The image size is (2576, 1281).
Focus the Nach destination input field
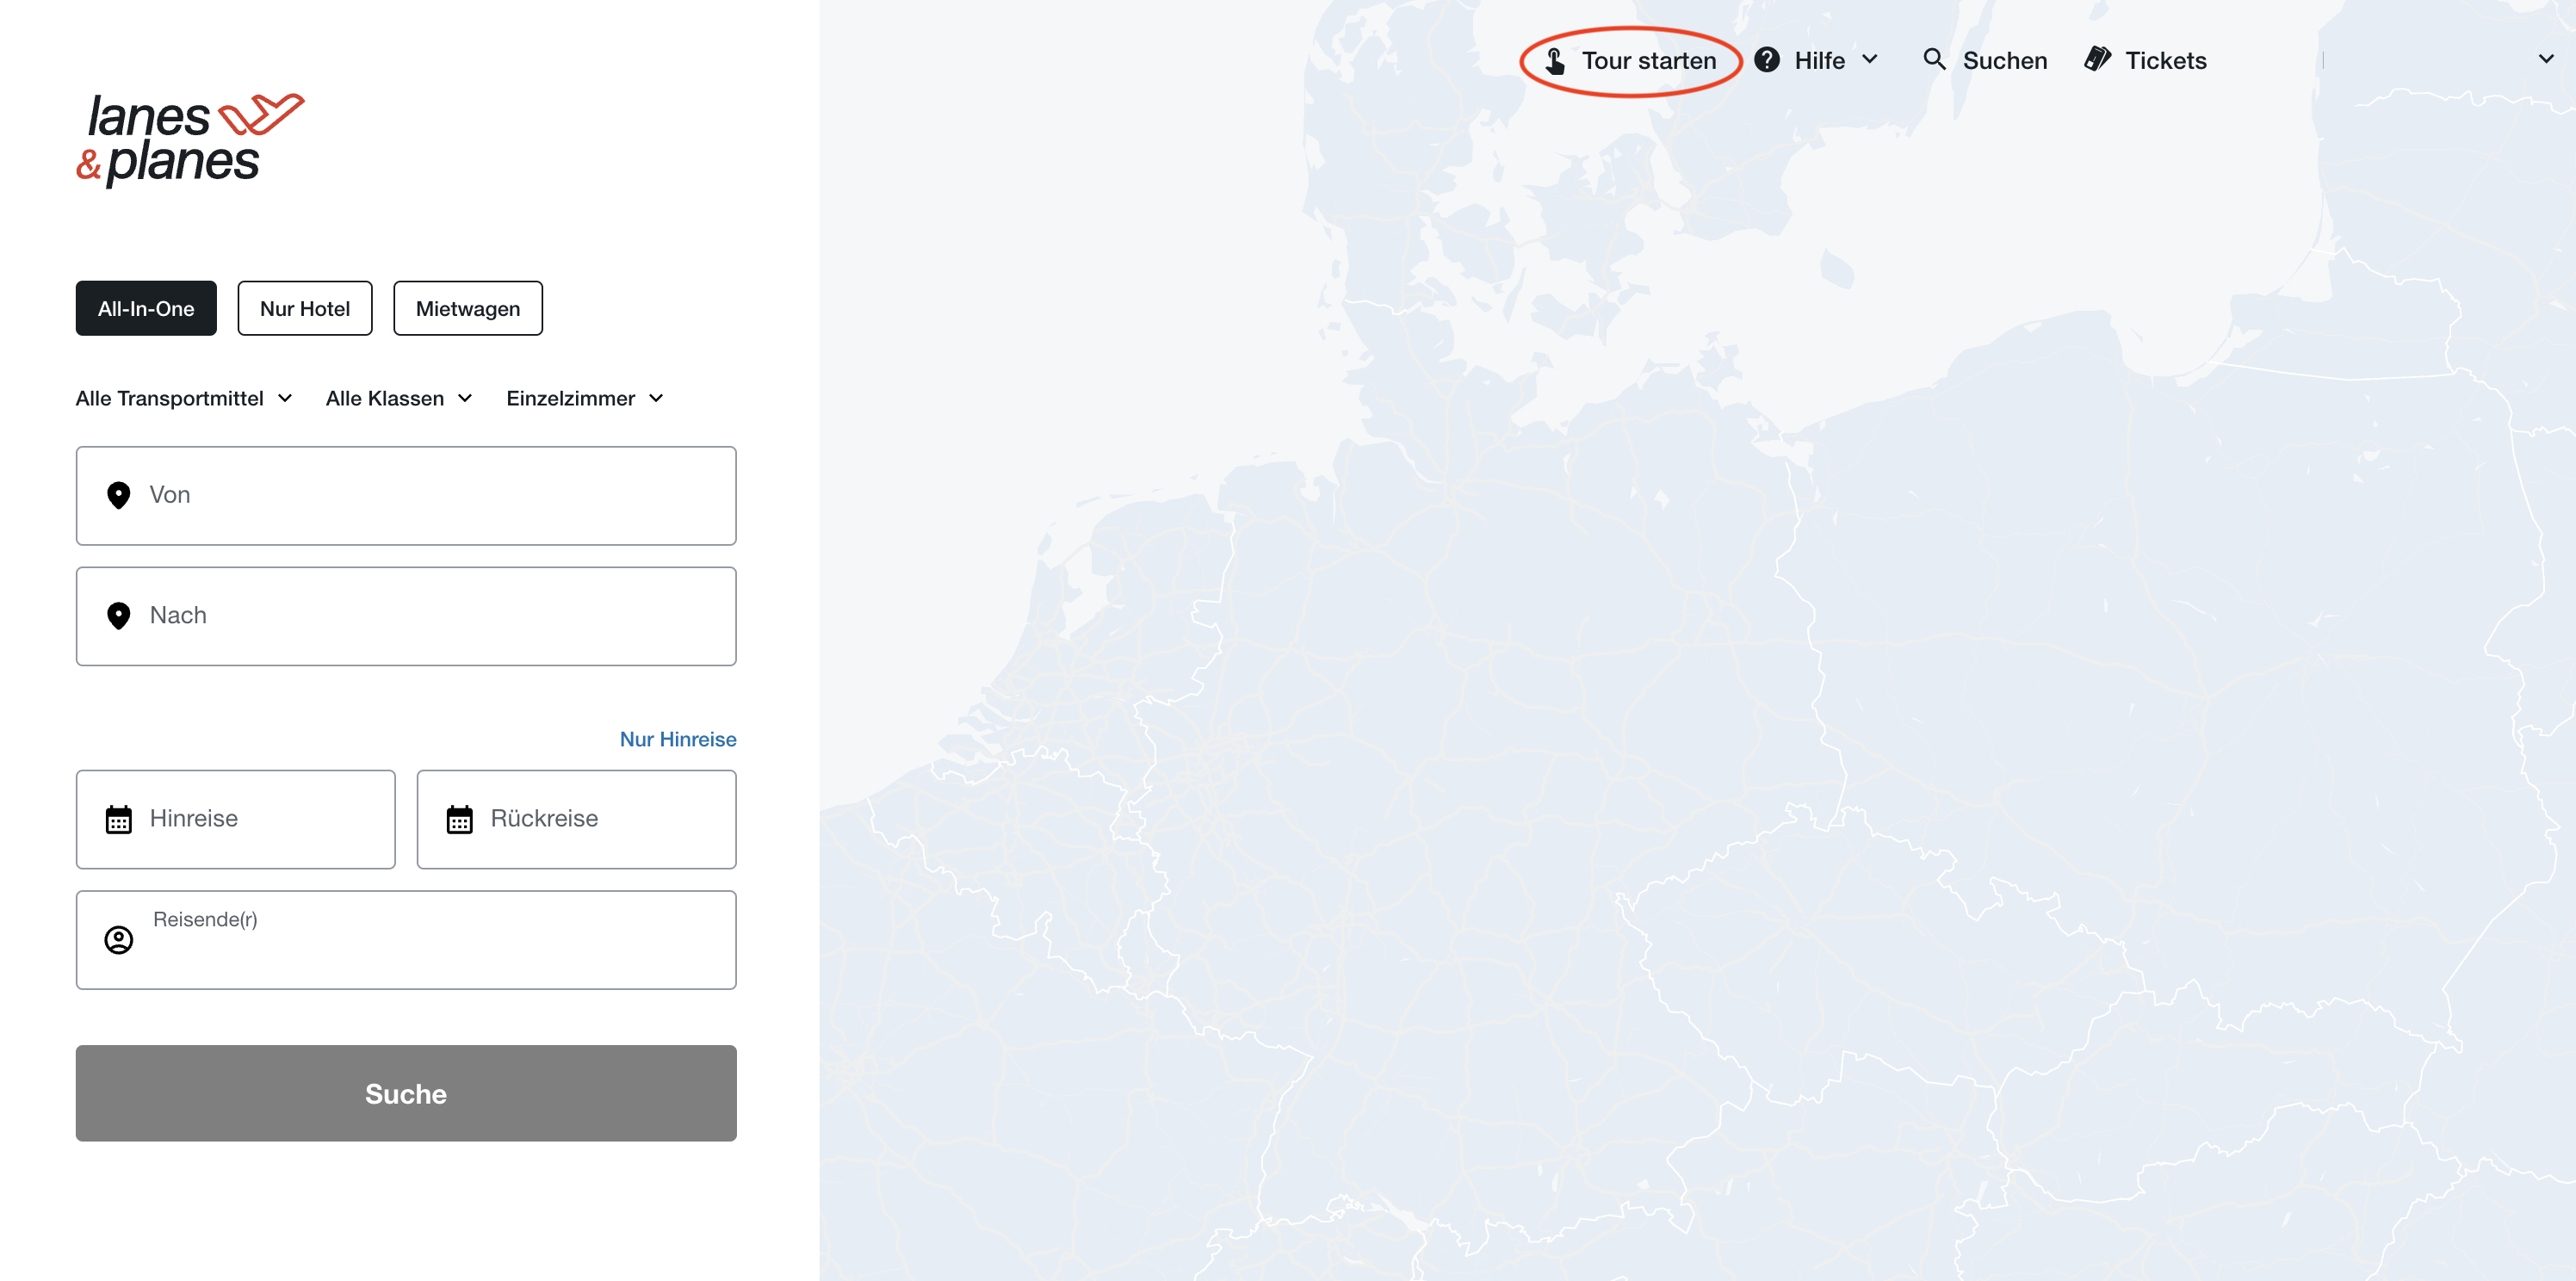tap(406, 616)
